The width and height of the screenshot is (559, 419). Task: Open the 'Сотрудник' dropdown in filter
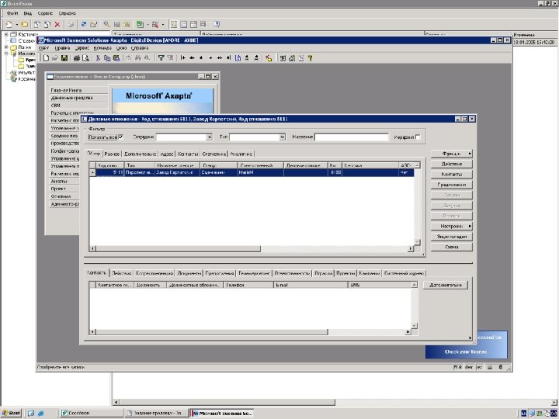click(210, 137)
